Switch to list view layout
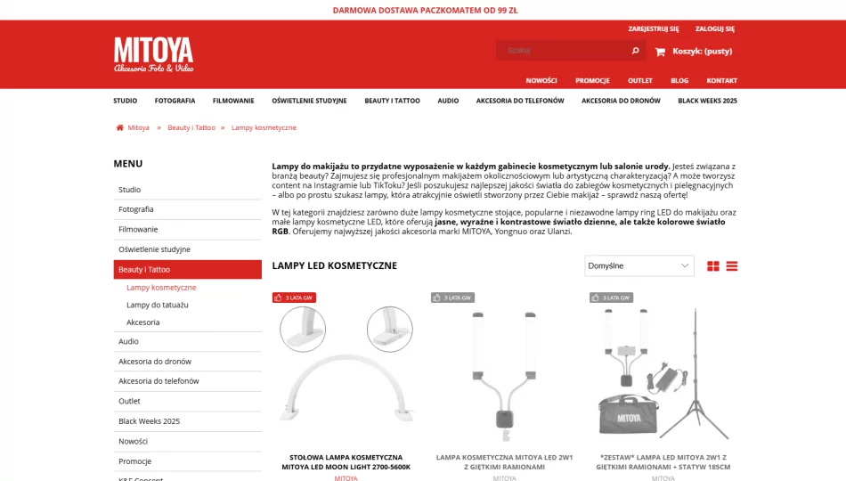 tap(732, 266)
